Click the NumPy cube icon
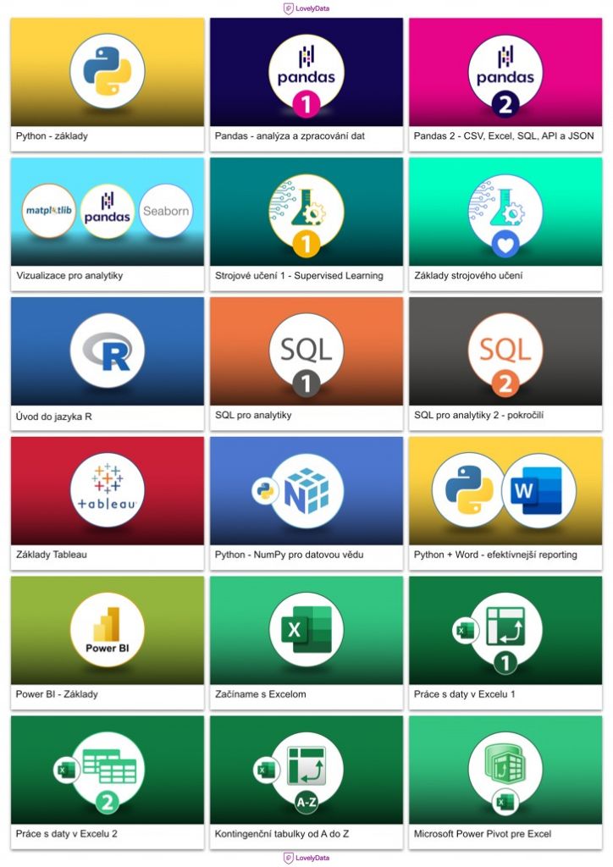Viewport: 613px width, 867px height. pos(312,490)
